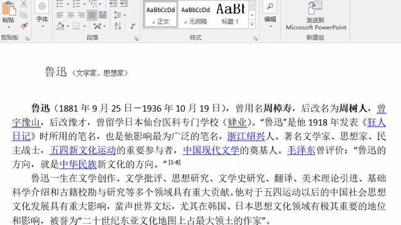The height and width of the screenshot is (225, 401).
Task: Click the Send to Microsoft PowerPoint icon
Action: [x=315, y=7]
